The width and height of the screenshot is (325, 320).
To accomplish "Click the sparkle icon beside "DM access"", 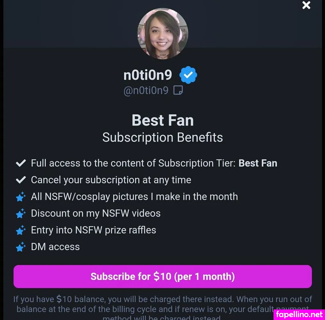I will click(x=21, y=247).
